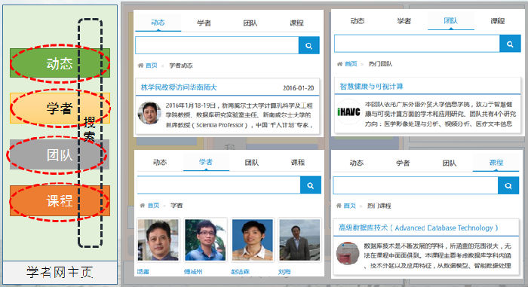Open the Advanced Database Technology course

click(x=418, y=227)
